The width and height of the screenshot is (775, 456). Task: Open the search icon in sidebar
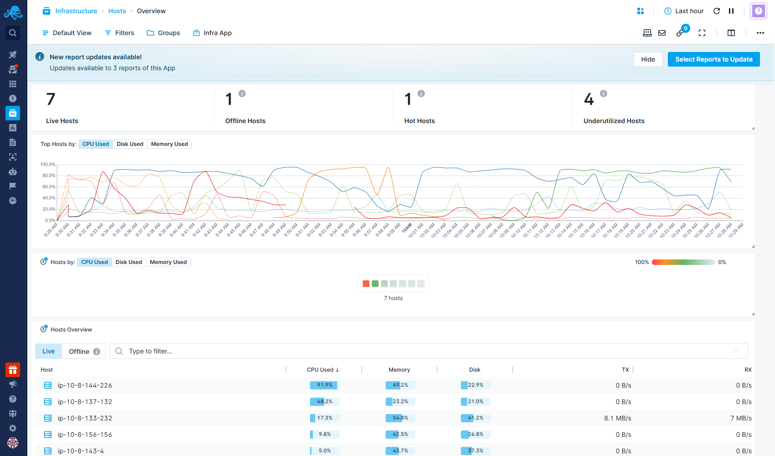click(13, 33)
